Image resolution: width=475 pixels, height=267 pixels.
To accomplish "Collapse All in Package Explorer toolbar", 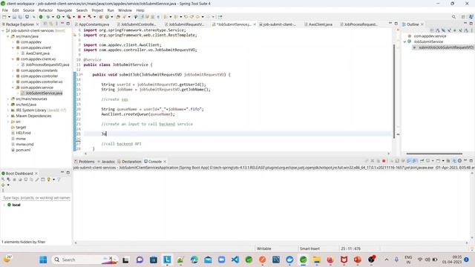I will point(45,24).
